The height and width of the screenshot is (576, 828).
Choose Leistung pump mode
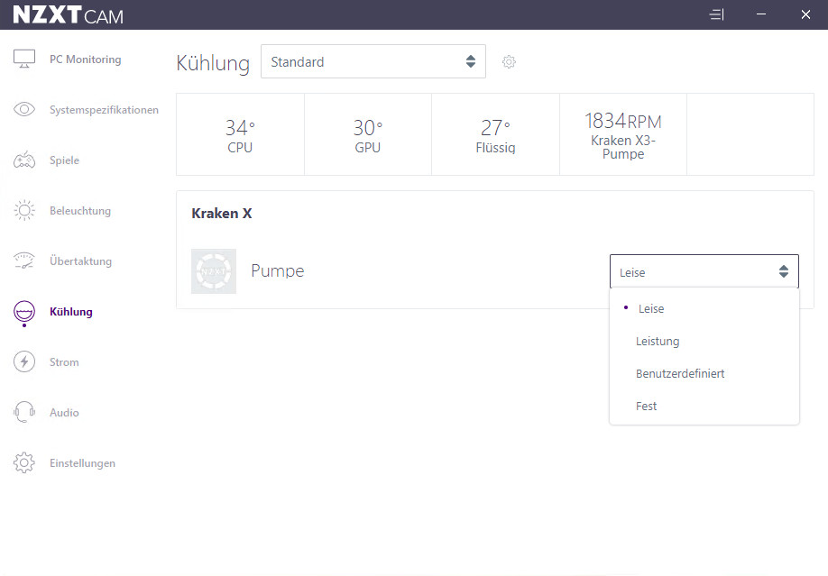coord(704,341)
